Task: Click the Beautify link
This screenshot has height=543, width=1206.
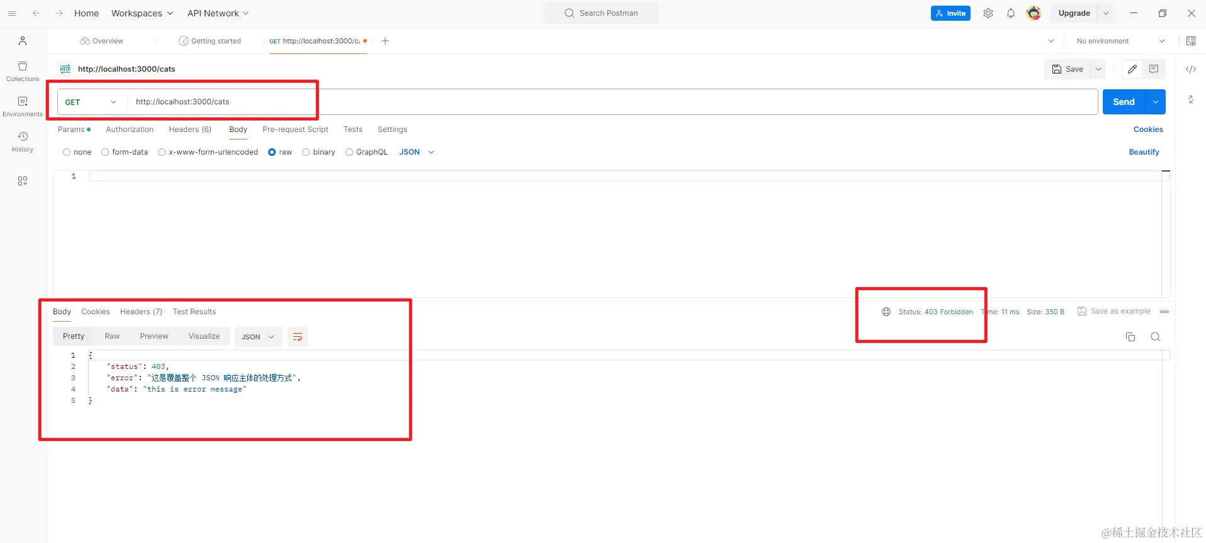Action: click(1144, 152)
